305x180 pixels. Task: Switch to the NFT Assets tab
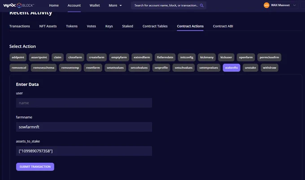(48, 26)
